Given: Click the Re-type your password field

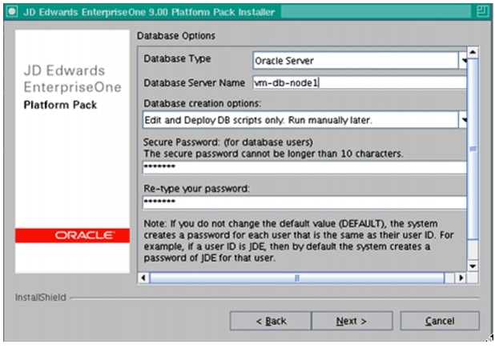Looking at the screenshot, I should pyautogui.click(x=304, y=202).
